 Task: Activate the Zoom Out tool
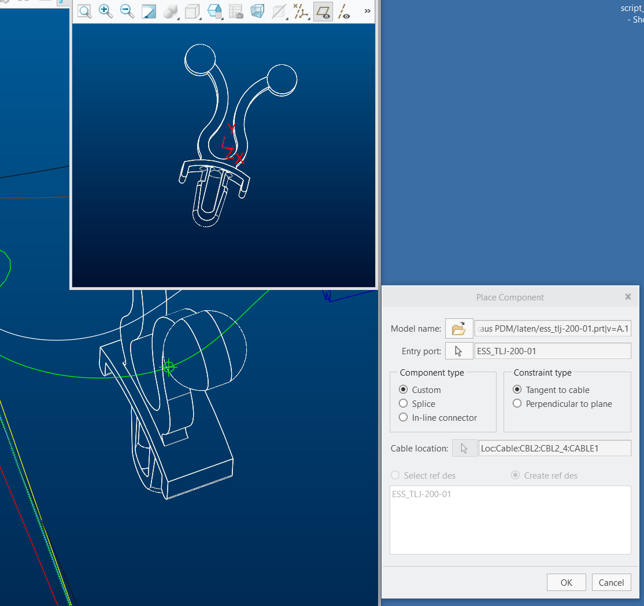click(127, 11)
